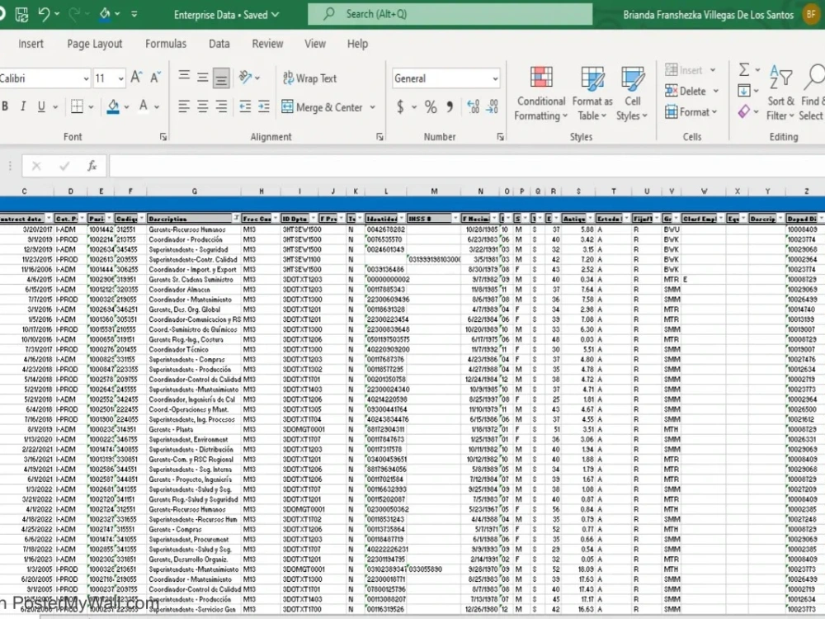The height and width of the screenshot is (619, 825).
Task: Open Fill Color dropdown arrow
Action: click(x=127, y=106)
